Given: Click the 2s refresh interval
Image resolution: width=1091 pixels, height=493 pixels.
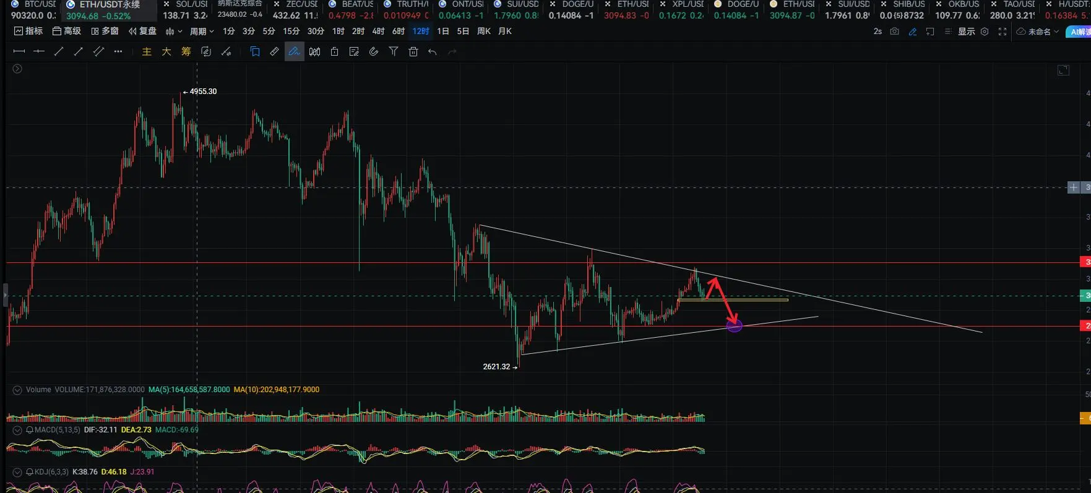Looking at the screenshot, I should [x=878, y=32].
